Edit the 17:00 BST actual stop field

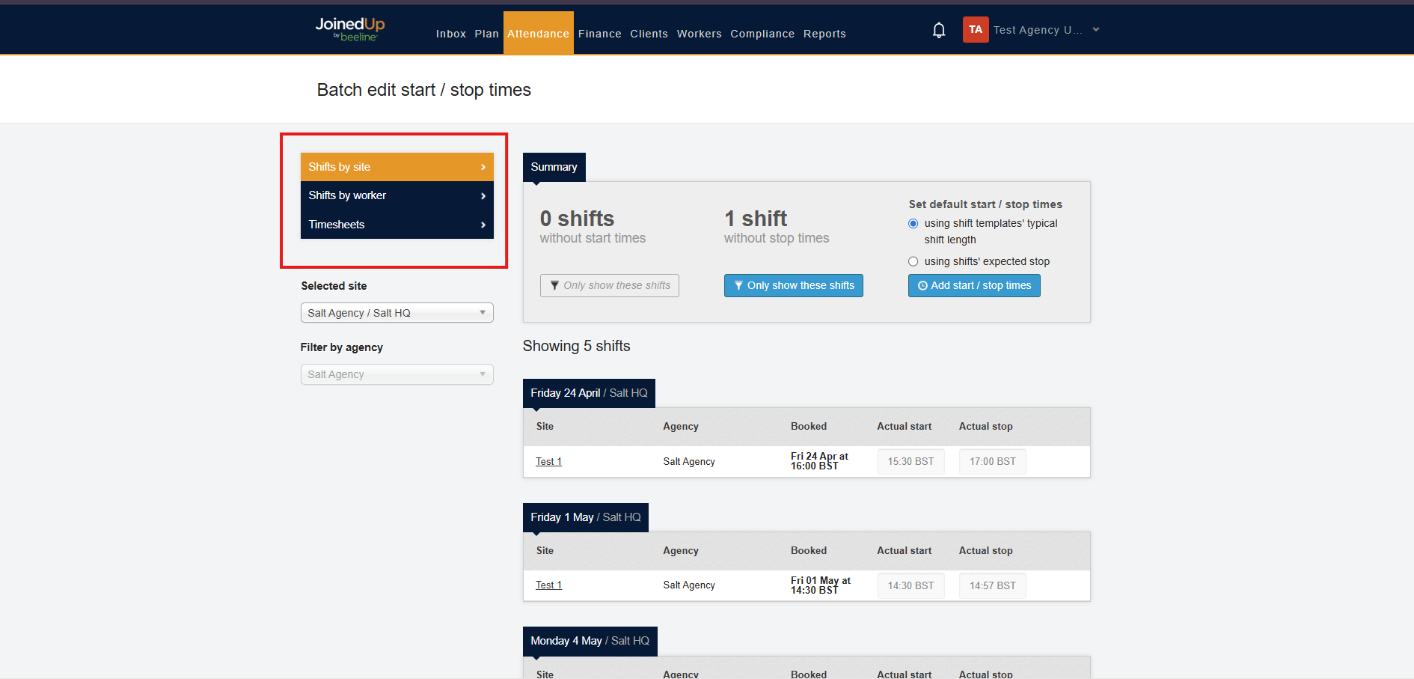tap(993, 461)
